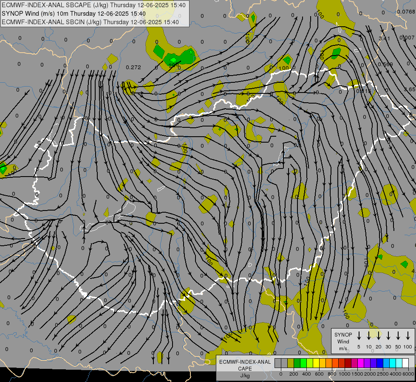Click the 50 m/s wind arrow in legend
The image size is (416, 382).
click(x=398, y=336)
